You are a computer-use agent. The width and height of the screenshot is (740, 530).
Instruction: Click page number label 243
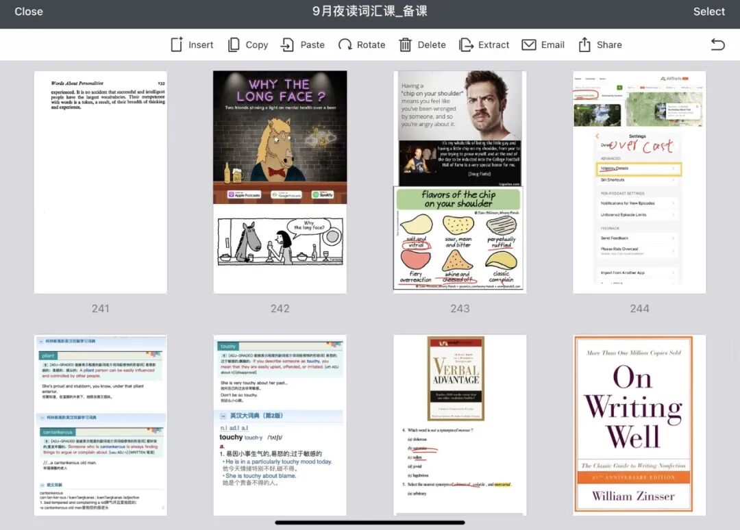click(x=460, y=308)
